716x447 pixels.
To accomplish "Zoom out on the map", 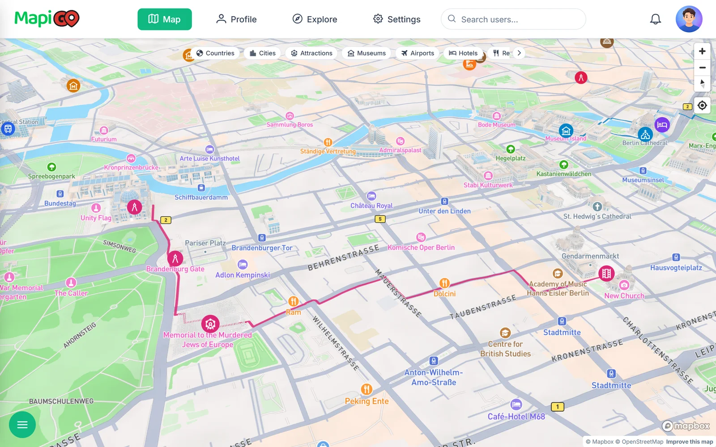I will point(702,67).
